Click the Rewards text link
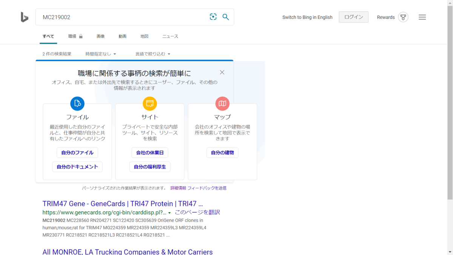The image size is (453, 255). pos(385,17)
